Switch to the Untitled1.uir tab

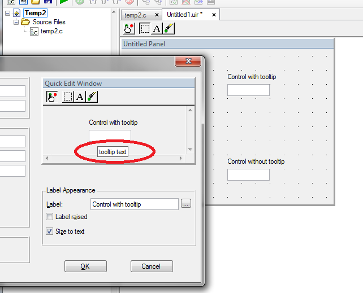pos(184,15)
